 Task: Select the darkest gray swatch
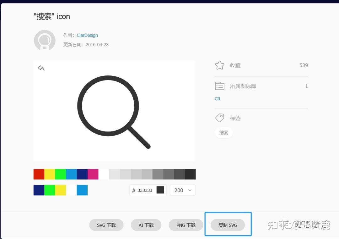[191, 174]
